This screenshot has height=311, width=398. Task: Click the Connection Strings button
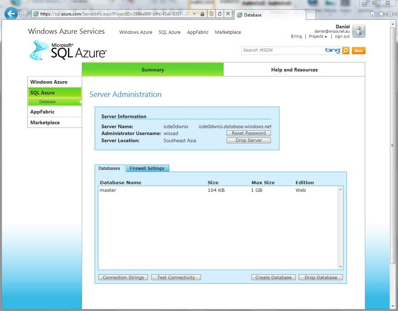(x=123, y=277)
